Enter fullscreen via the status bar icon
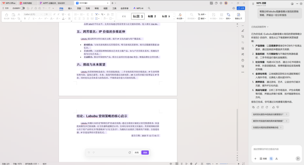This screenshot has height=165, width=304. coord(243,163)
